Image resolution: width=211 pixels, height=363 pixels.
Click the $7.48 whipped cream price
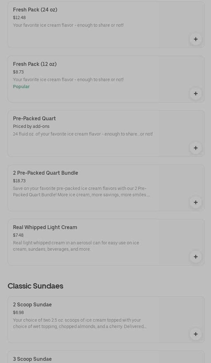[18, 235]
